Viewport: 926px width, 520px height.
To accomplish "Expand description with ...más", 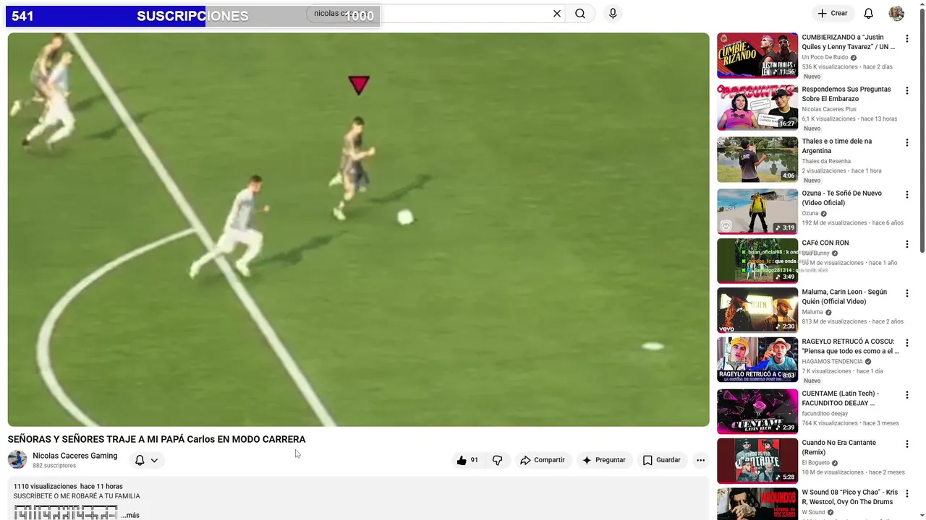I will click(x=130, y=515).
